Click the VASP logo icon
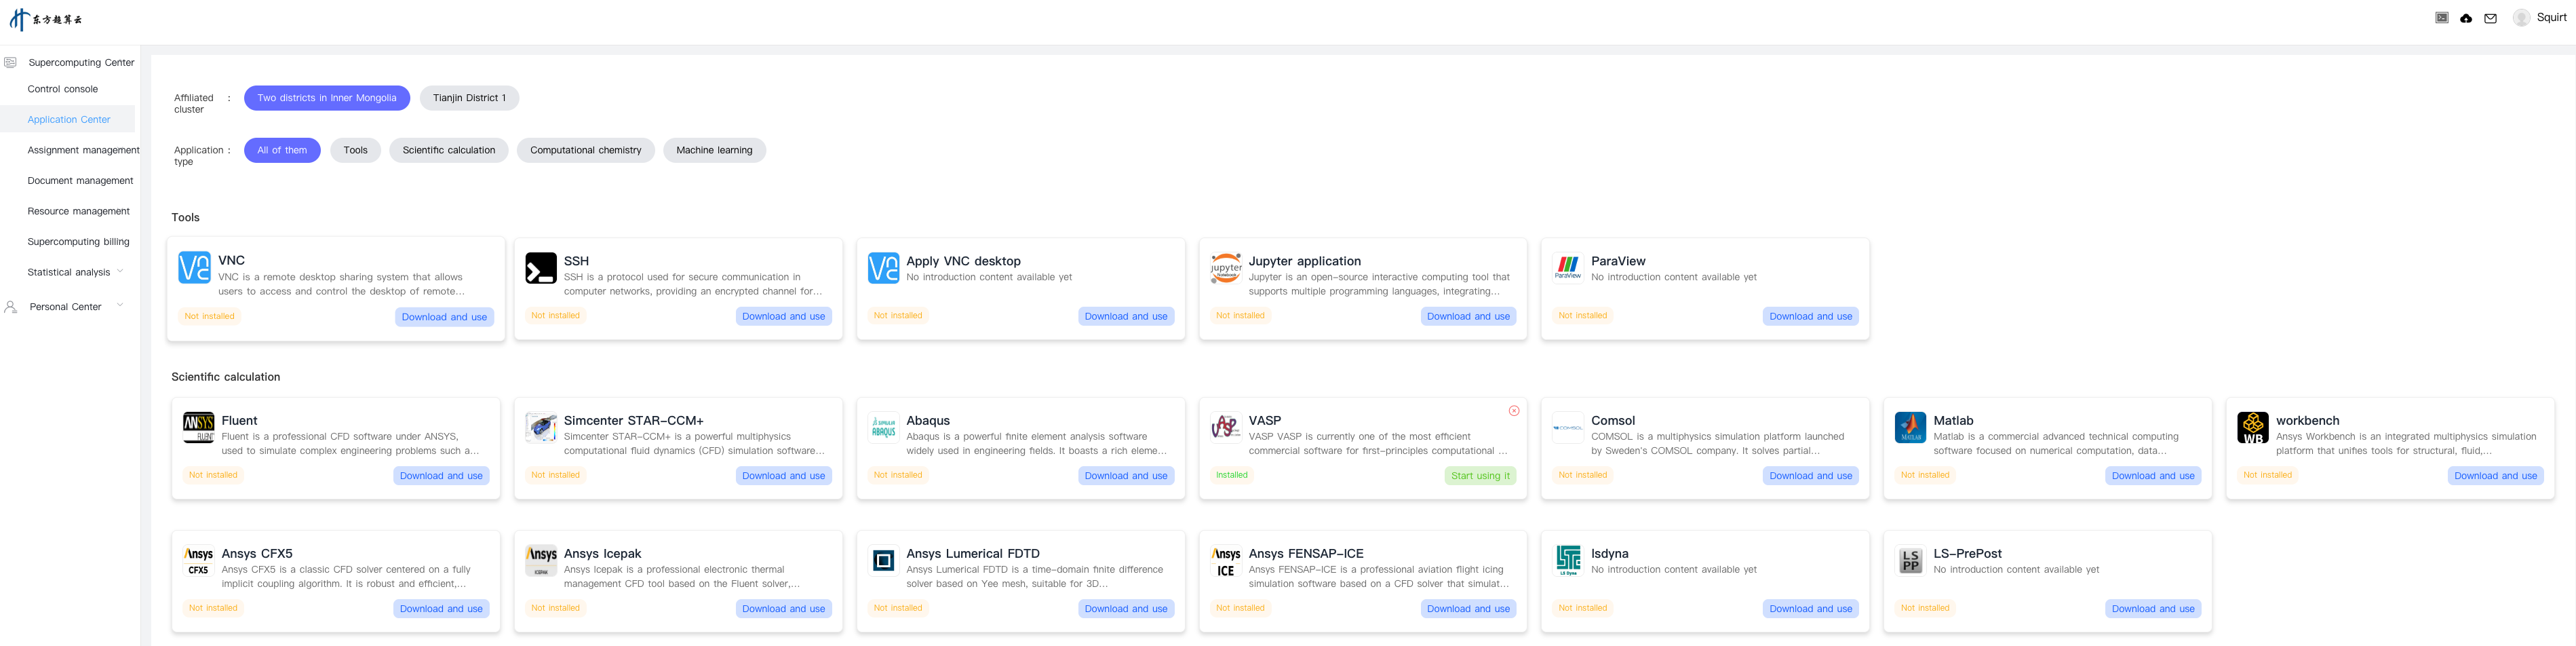Image resolution: width=2576 pixels, height=646 pixels. click(1226, 428)
